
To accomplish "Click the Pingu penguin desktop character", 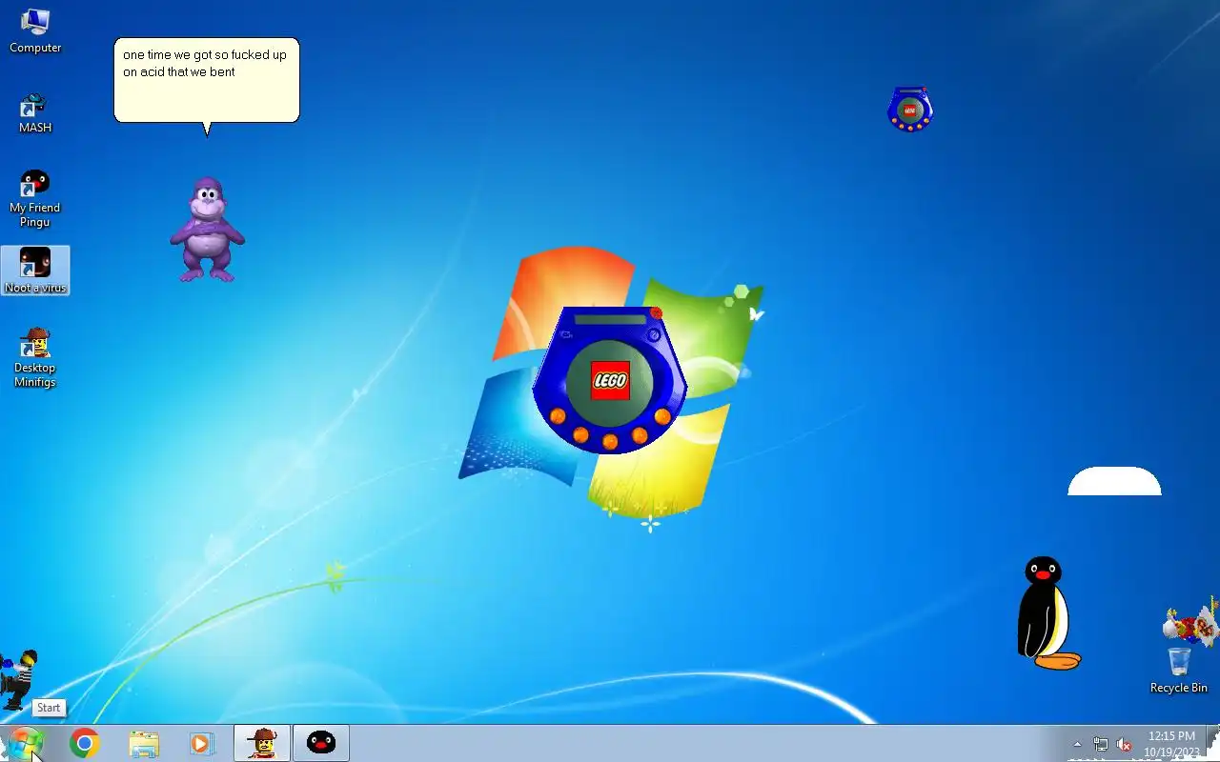I will pos(1047,612).
